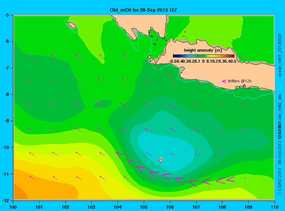The height and width of the screenshot is (211, 285).
Task: Click the small island near 105.6E, 10.5S
Action: (x=161, y=160)
